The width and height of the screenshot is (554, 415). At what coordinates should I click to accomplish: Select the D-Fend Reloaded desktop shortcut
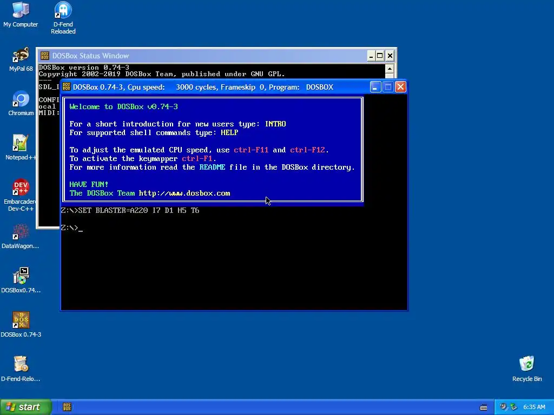pos(63,18)
